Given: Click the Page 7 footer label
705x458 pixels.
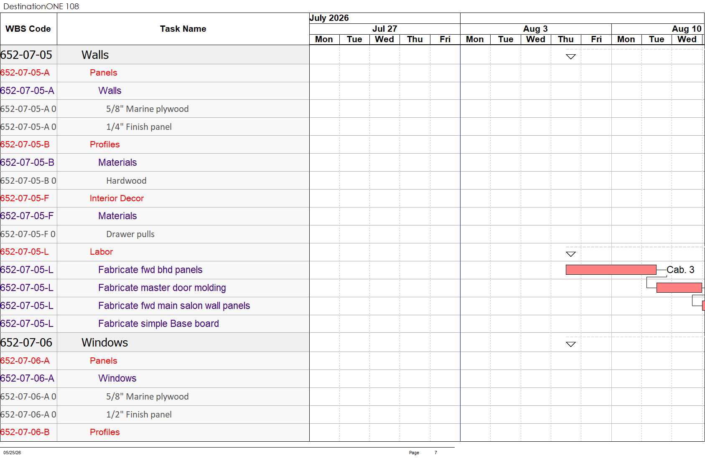Looking at the screenshot, I should pos(423,453).
